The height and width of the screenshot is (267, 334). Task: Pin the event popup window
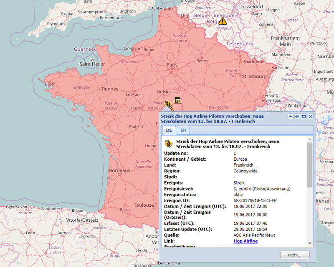[x=297, y=116]
